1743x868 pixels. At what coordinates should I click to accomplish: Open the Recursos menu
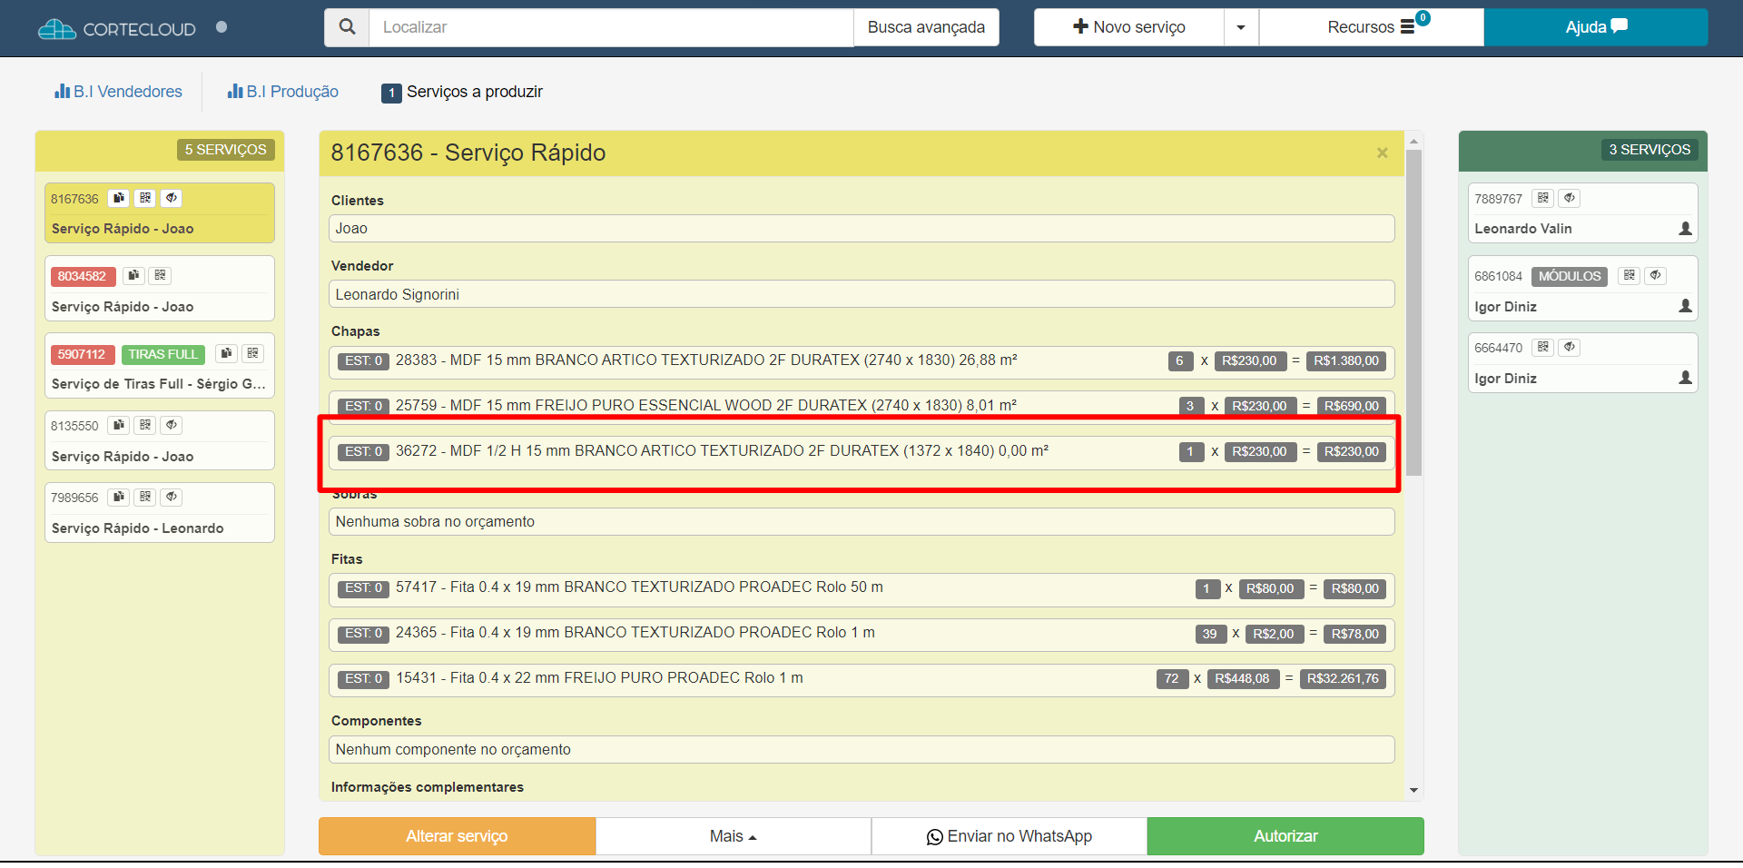click(x=1371, y=27)
